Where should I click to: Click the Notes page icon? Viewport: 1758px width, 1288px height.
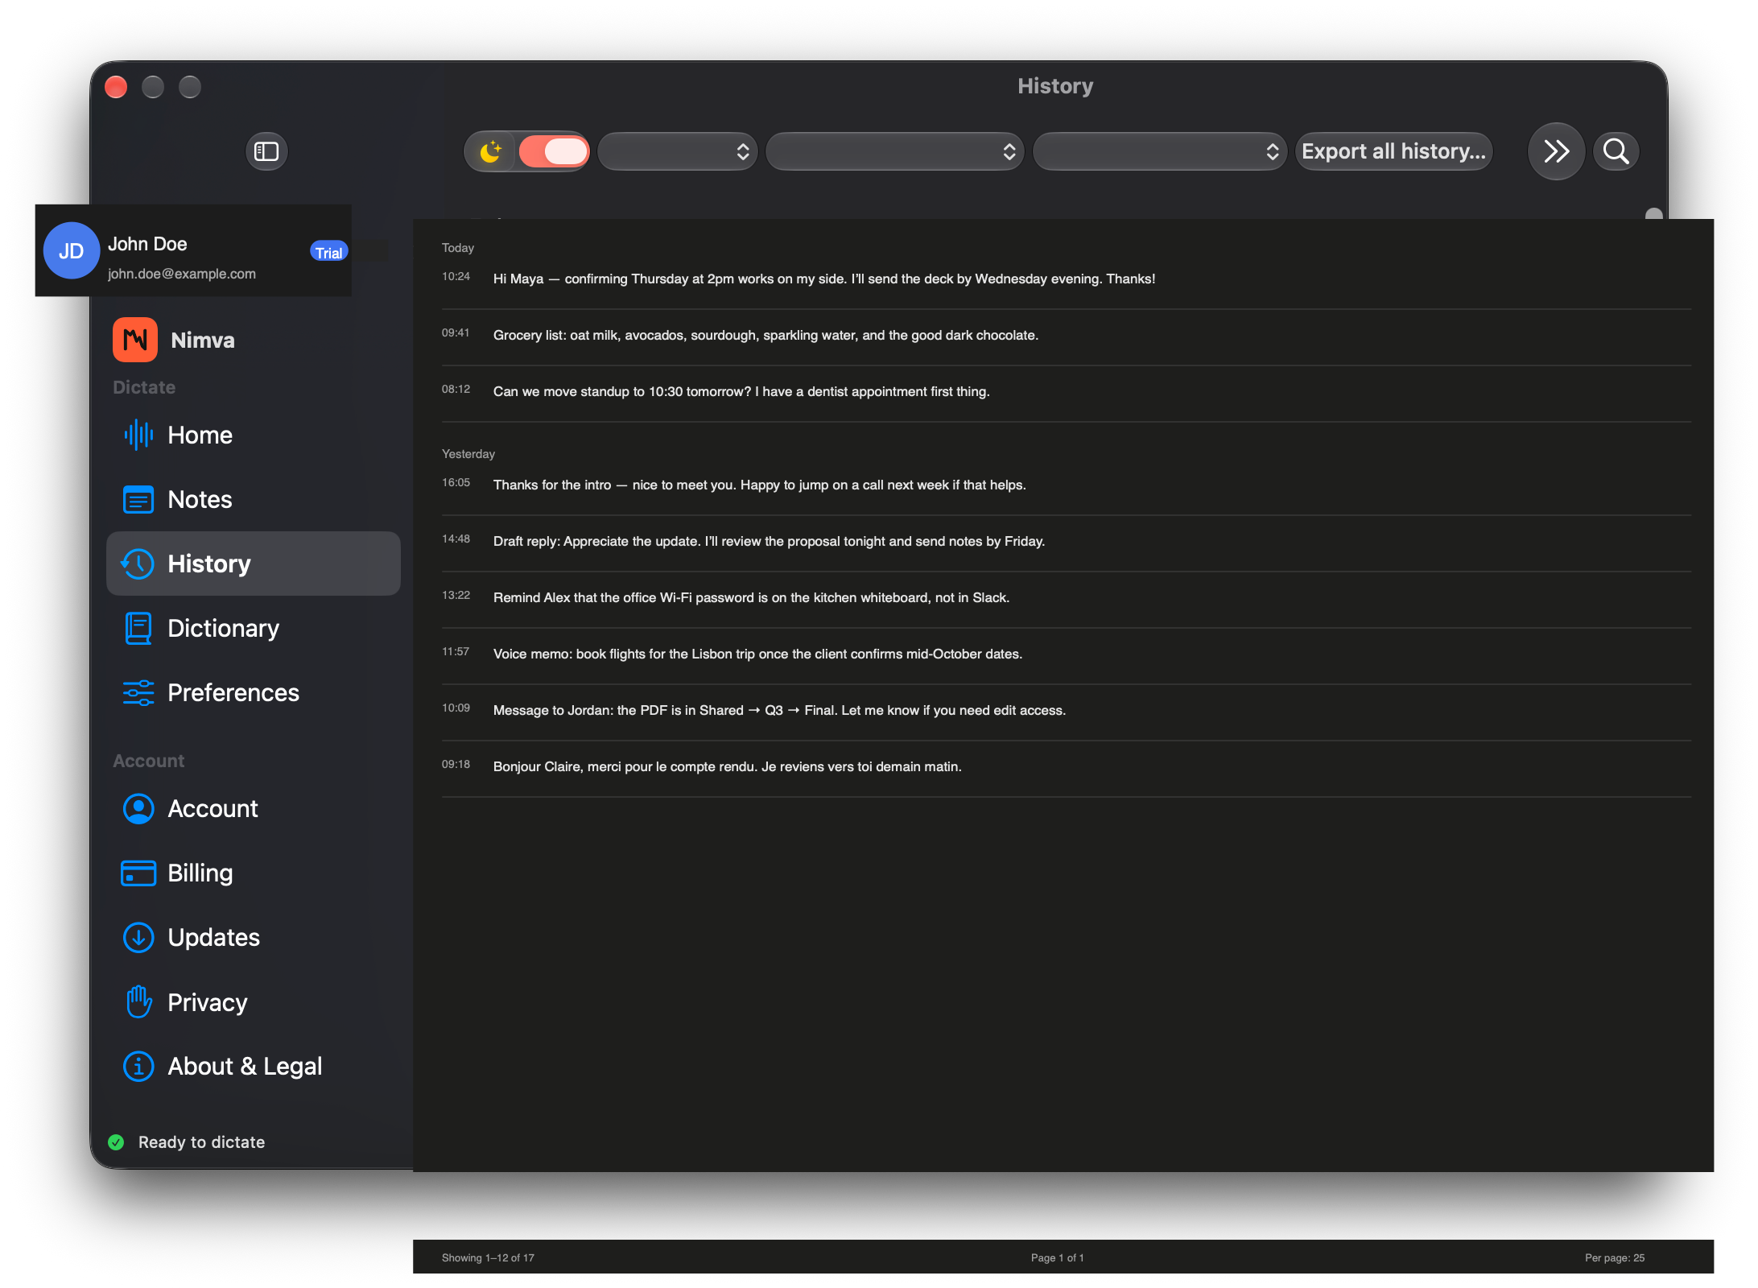(x=138, y=499)
